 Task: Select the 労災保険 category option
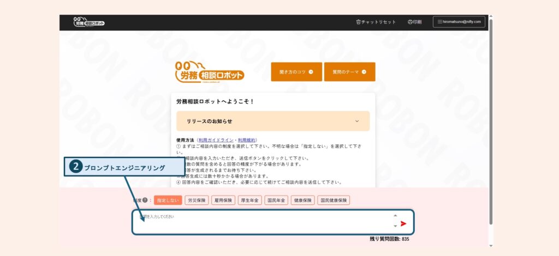[197, 200]
